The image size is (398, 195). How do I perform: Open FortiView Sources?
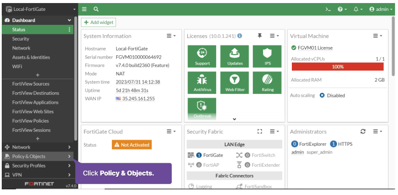(x=31, y=84)
